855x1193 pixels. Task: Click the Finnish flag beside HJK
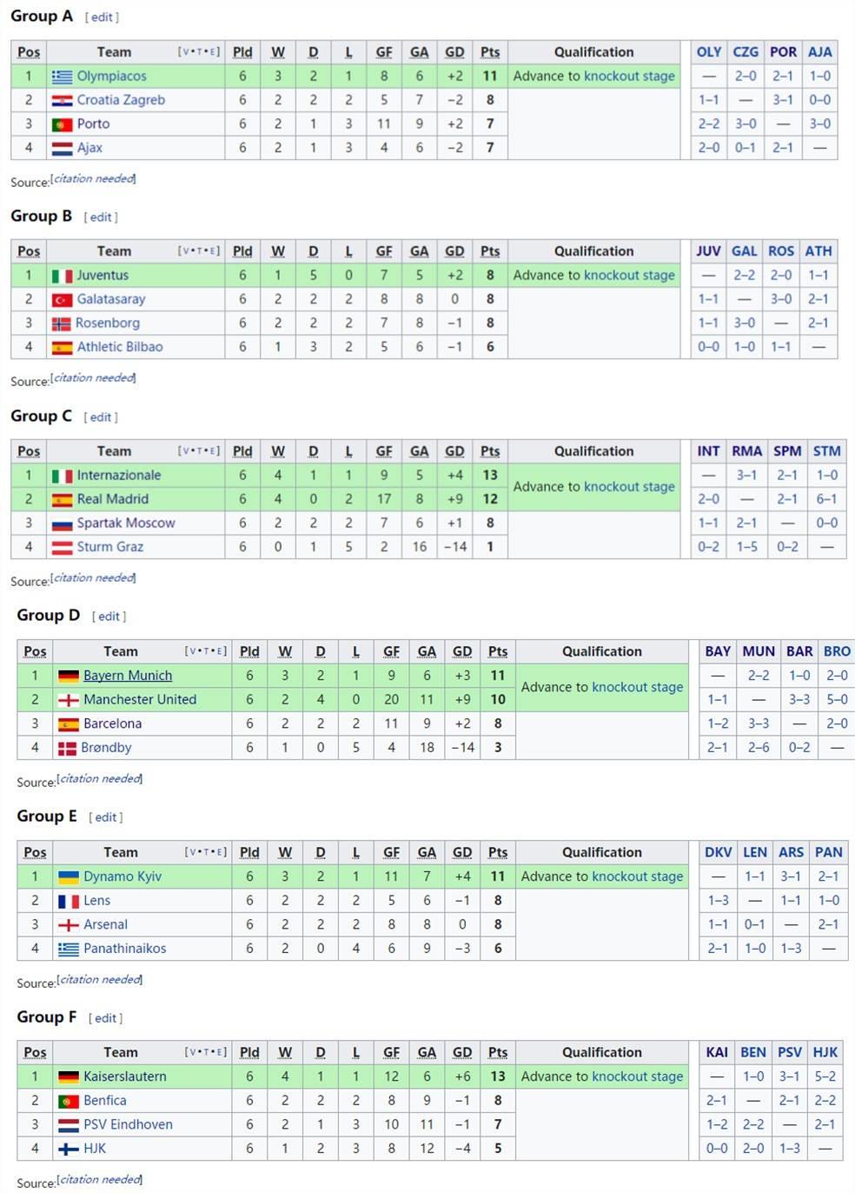pos(69,1149)
